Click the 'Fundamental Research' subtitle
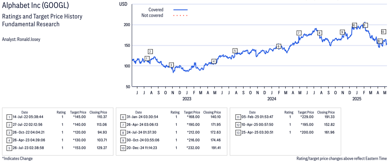The width and height of the screenshot is (391, 161). (31, 24)
